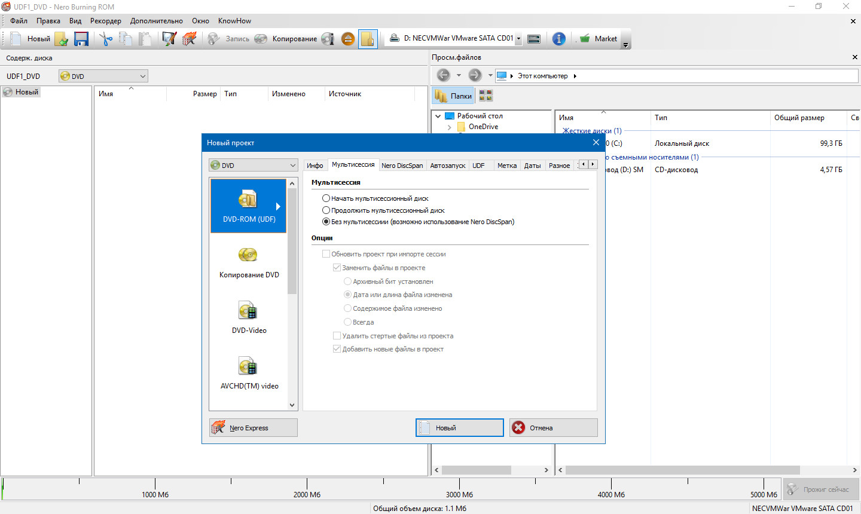The width and height of the screenshot is (861, 514).
Task: Expand the Этот компьютер breadcrumb arrow
Action: tap(575, 76)
